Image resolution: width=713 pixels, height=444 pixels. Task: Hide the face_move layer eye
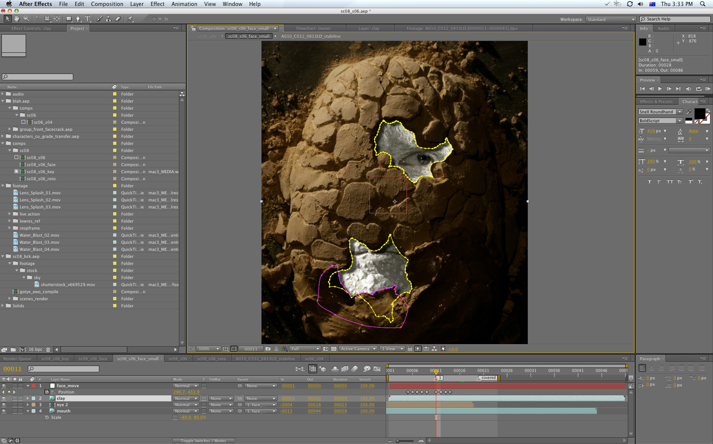pyautogui.click(x=4, y=386)
